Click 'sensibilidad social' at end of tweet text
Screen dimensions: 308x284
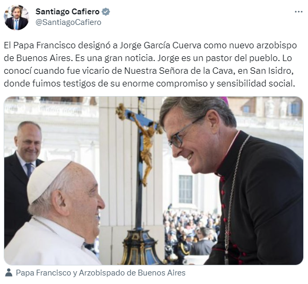click(x=256, y=83)
